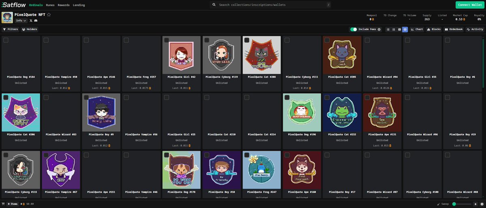Check the box on PixelQuote Ape #131

(367, 97)
